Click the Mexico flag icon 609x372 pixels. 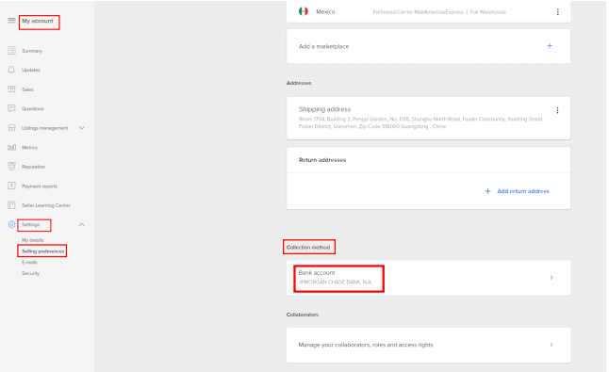tap(304, 11)
